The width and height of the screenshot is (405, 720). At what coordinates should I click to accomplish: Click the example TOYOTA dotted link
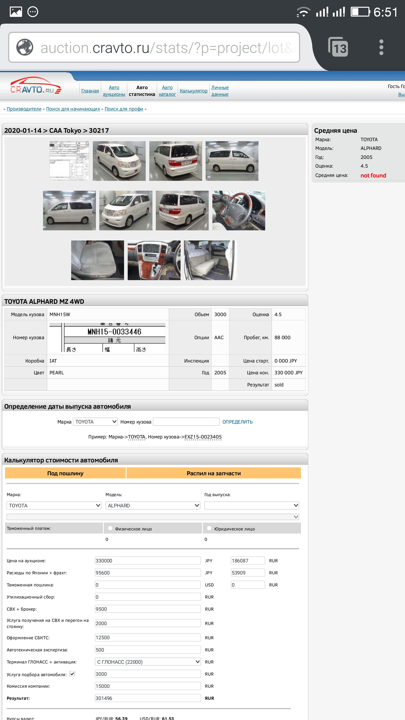pos(137,437)
